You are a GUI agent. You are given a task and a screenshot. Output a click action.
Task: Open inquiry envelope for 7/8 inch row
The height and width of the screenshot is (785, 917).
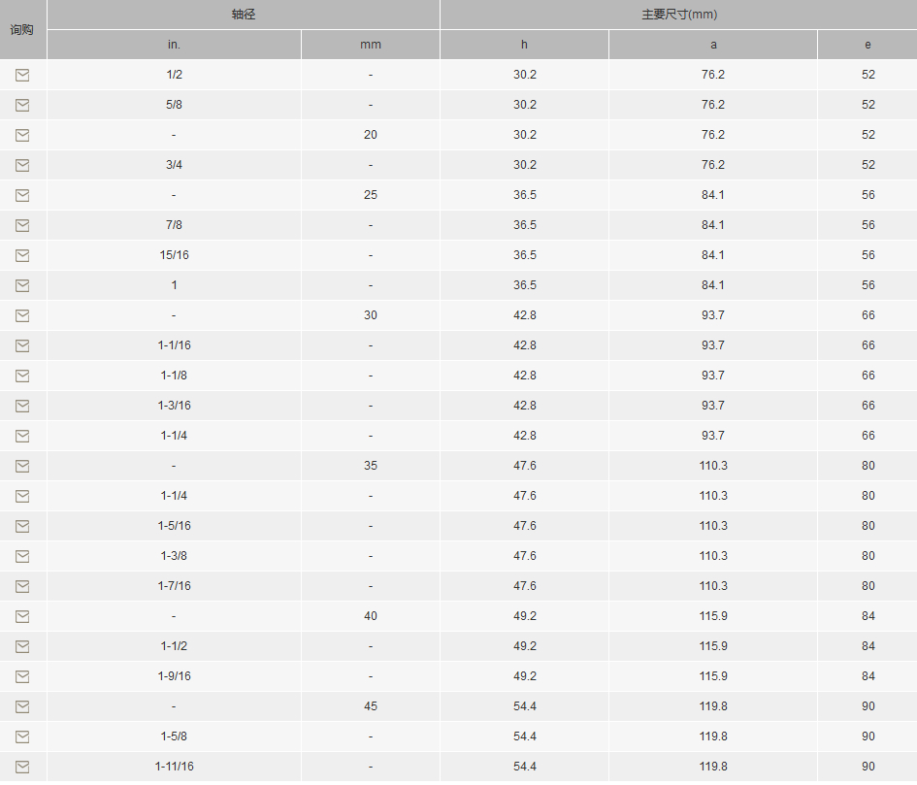tap(22, 225)
